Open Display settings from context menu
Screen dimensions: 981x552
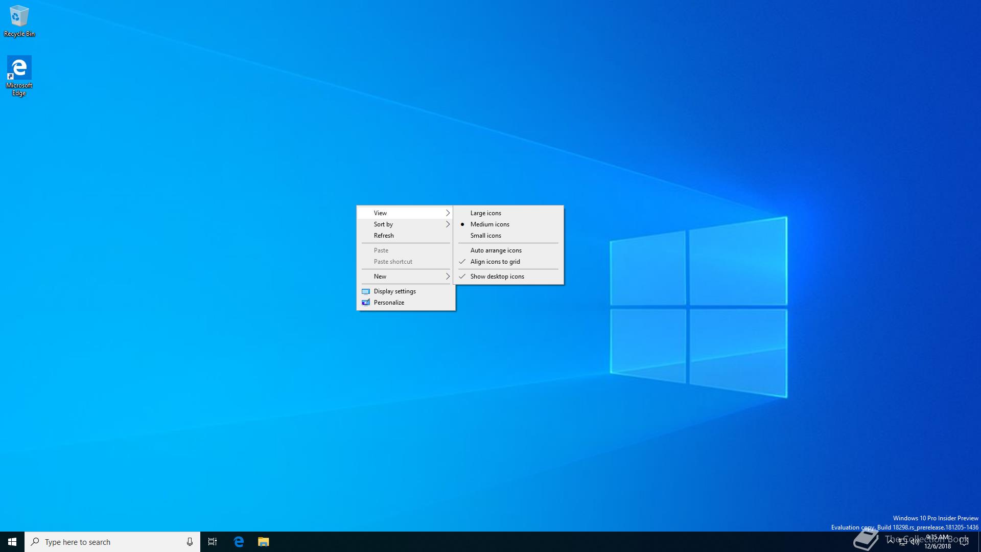pos(406,291)
